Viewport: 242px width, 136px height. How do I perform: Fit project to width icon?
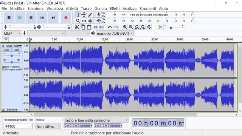[143, 27]
